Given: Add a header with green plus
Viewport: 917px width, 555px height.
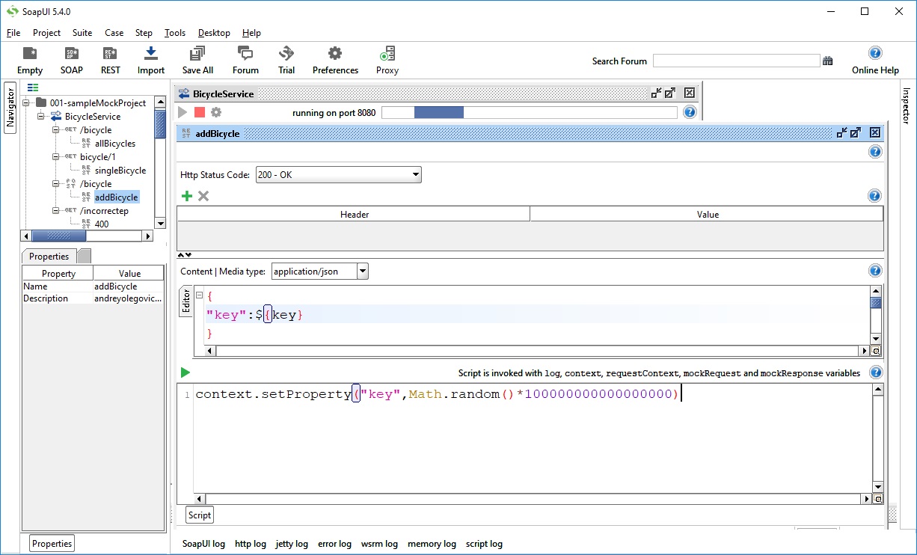Looking at the screenshot, I should pyautogui.click(x=187, y=196).
